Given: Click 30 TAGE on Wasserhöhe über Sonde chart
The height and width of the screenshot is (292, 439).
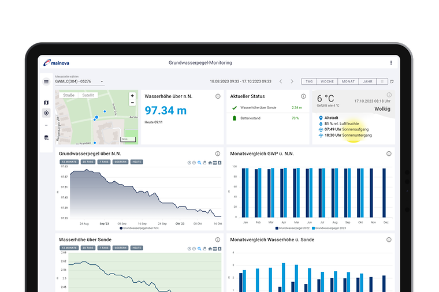Looking at the screenshot, I should [x=88, y=248].
